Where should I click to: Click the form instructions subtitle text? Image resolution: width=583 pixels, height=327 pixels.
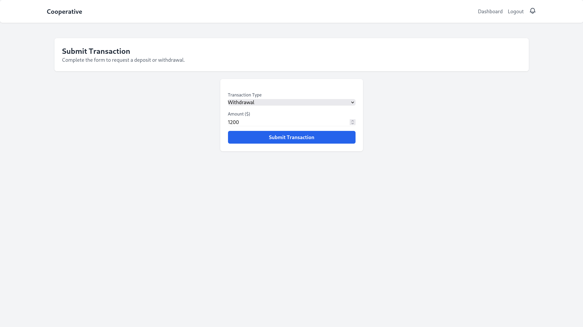(123, 60)
